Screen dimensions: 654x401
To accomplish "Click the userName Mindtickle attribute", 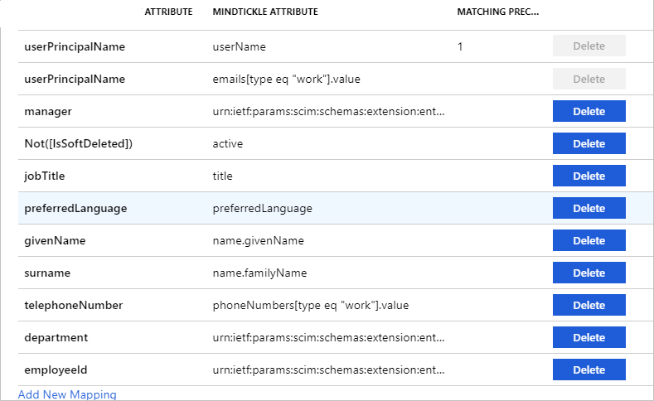I will [240, 46].
